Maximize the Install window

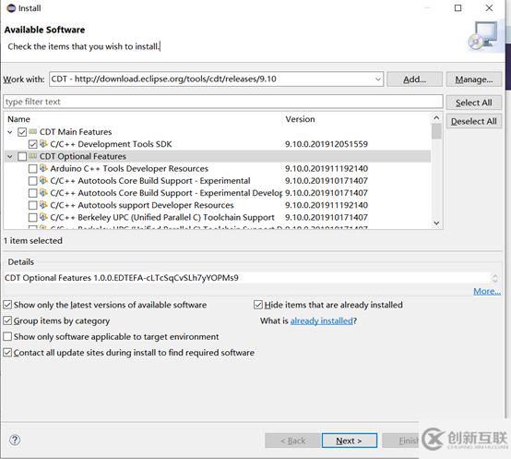[458, 8]
